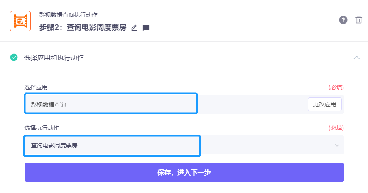Click the pencil icon to rename step
This screenshot has height=193, width=368.
pyautogui.click(x=134, y=28)
